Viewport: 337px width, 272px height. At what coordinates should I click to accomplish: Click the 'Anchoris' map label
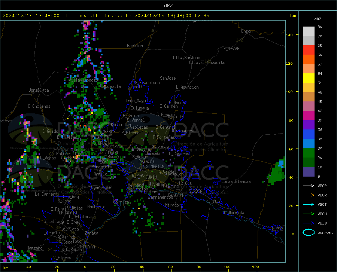pos(96,207)
